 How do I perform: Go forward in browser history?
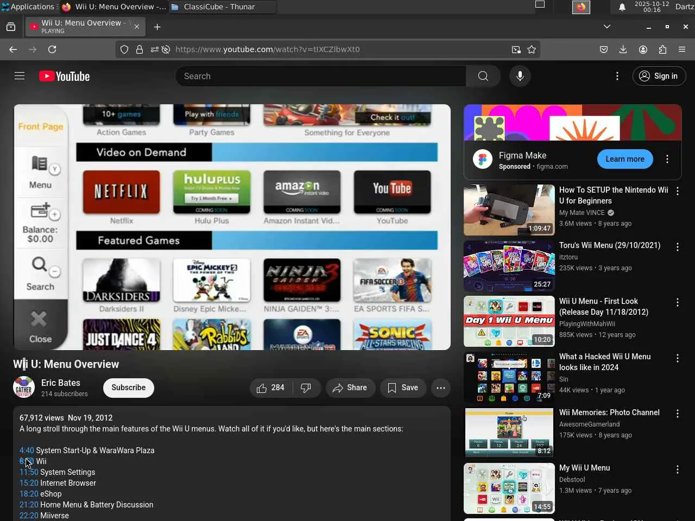(33, 49)
